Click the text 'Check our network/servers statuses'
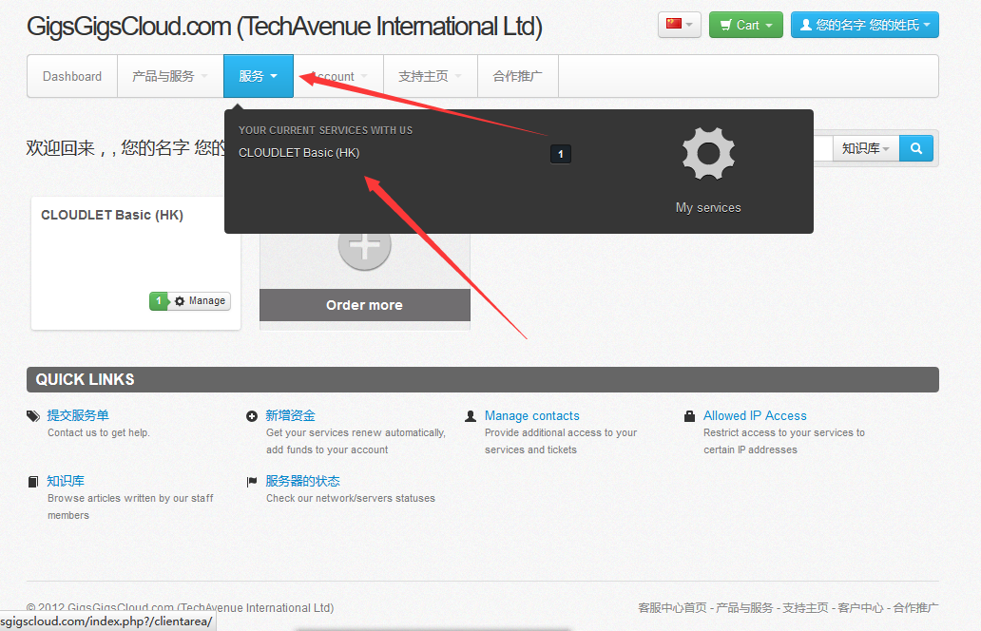This screenshot has width=981, height=631. coord(351,498)
